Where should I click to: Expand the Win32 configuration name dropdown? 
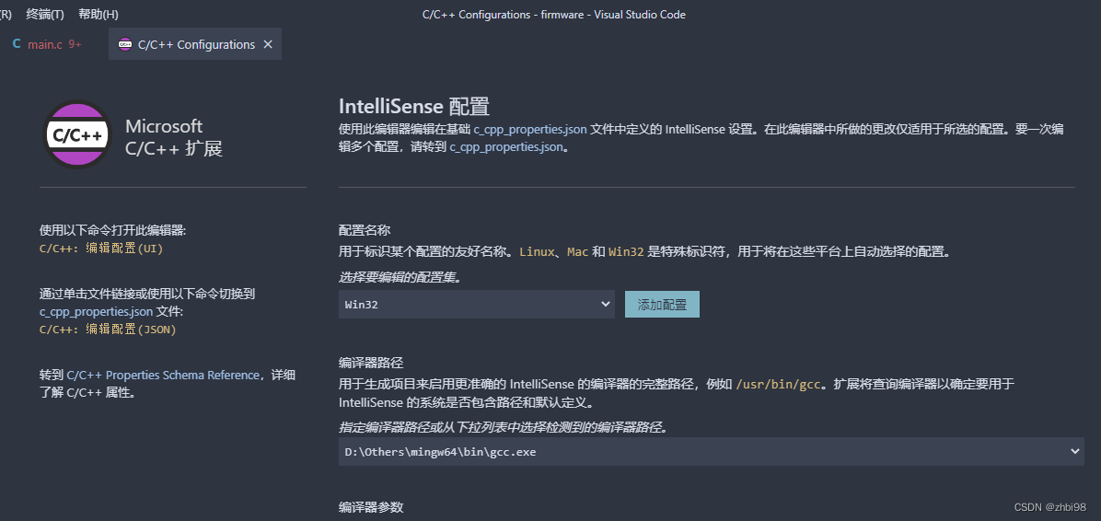click(477, 304)
